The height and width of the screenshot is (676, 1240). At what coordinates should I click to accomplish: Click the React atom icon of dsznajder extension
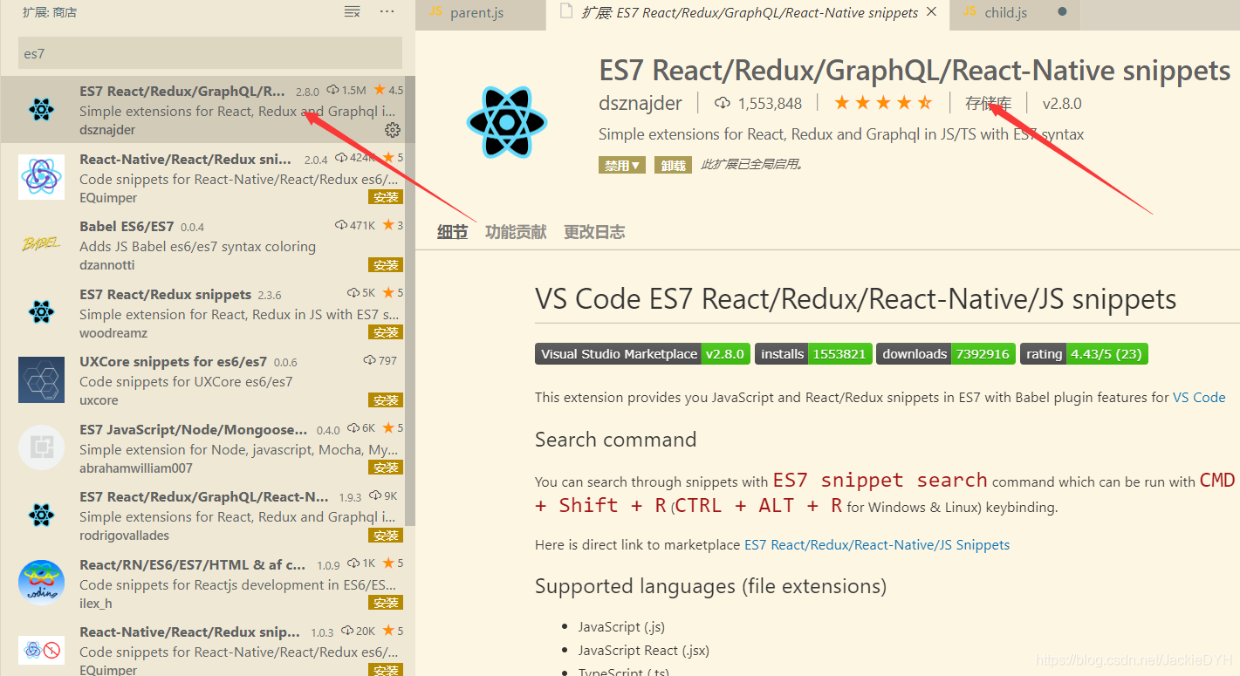point(41,109)
